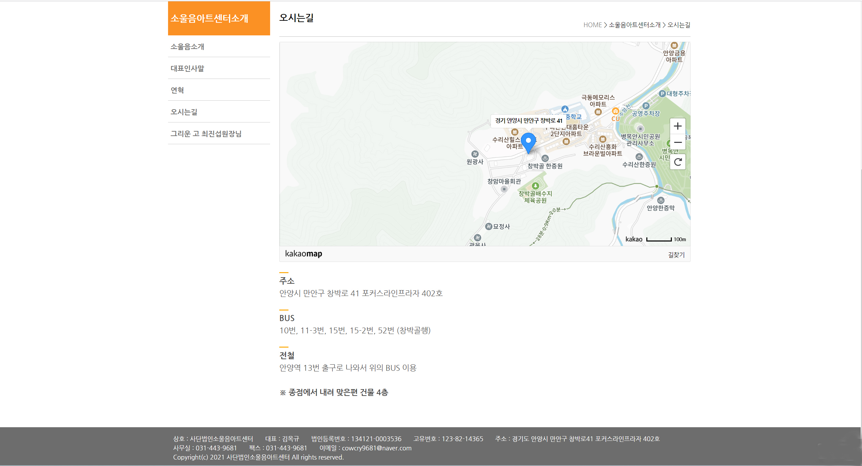Click the kakaomap logo below the map
This screenshot has width=862, height=466.
[303, 254]
